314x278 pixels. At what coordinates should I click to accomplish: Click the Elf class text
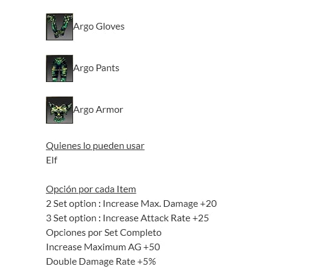tap(51, 160)
